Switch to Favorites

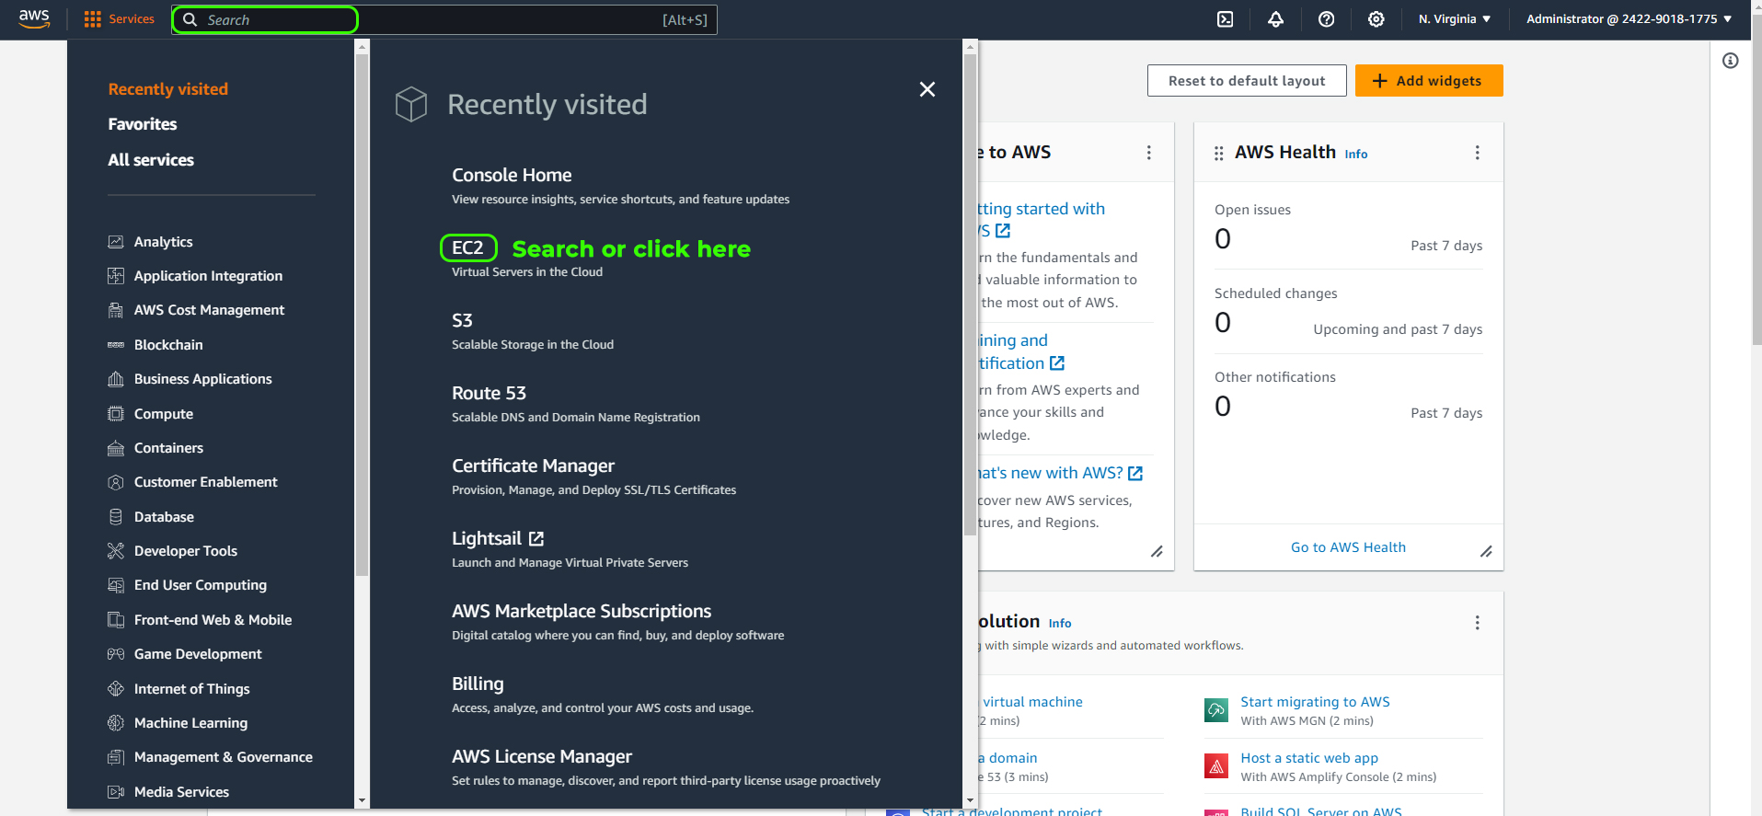[142, 124]
